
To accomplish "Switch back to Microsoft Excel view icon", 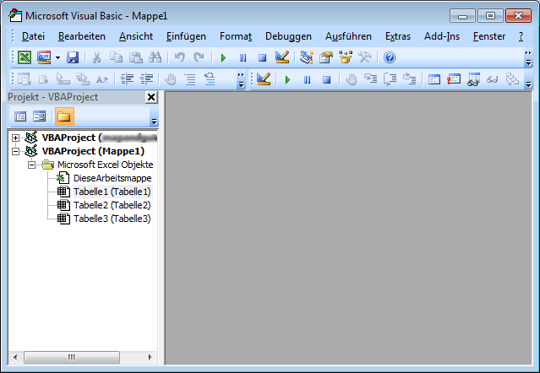I will click(x=25, y=57).
